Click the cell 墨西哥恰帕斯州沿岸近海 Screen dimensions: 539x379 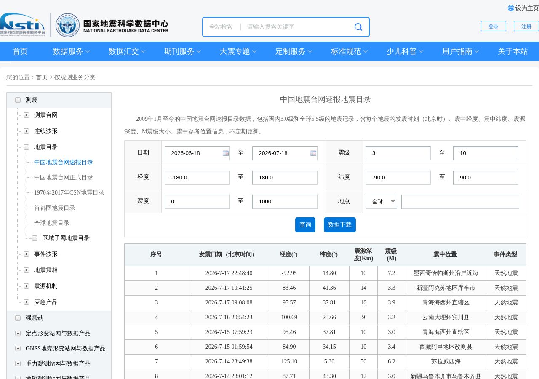tap(446, 273)
